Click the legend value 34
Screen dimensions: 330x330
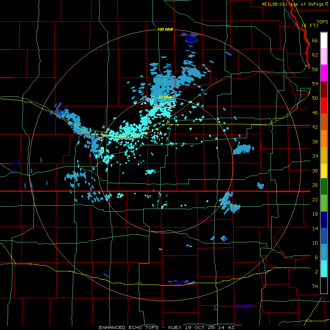[315, 156]
